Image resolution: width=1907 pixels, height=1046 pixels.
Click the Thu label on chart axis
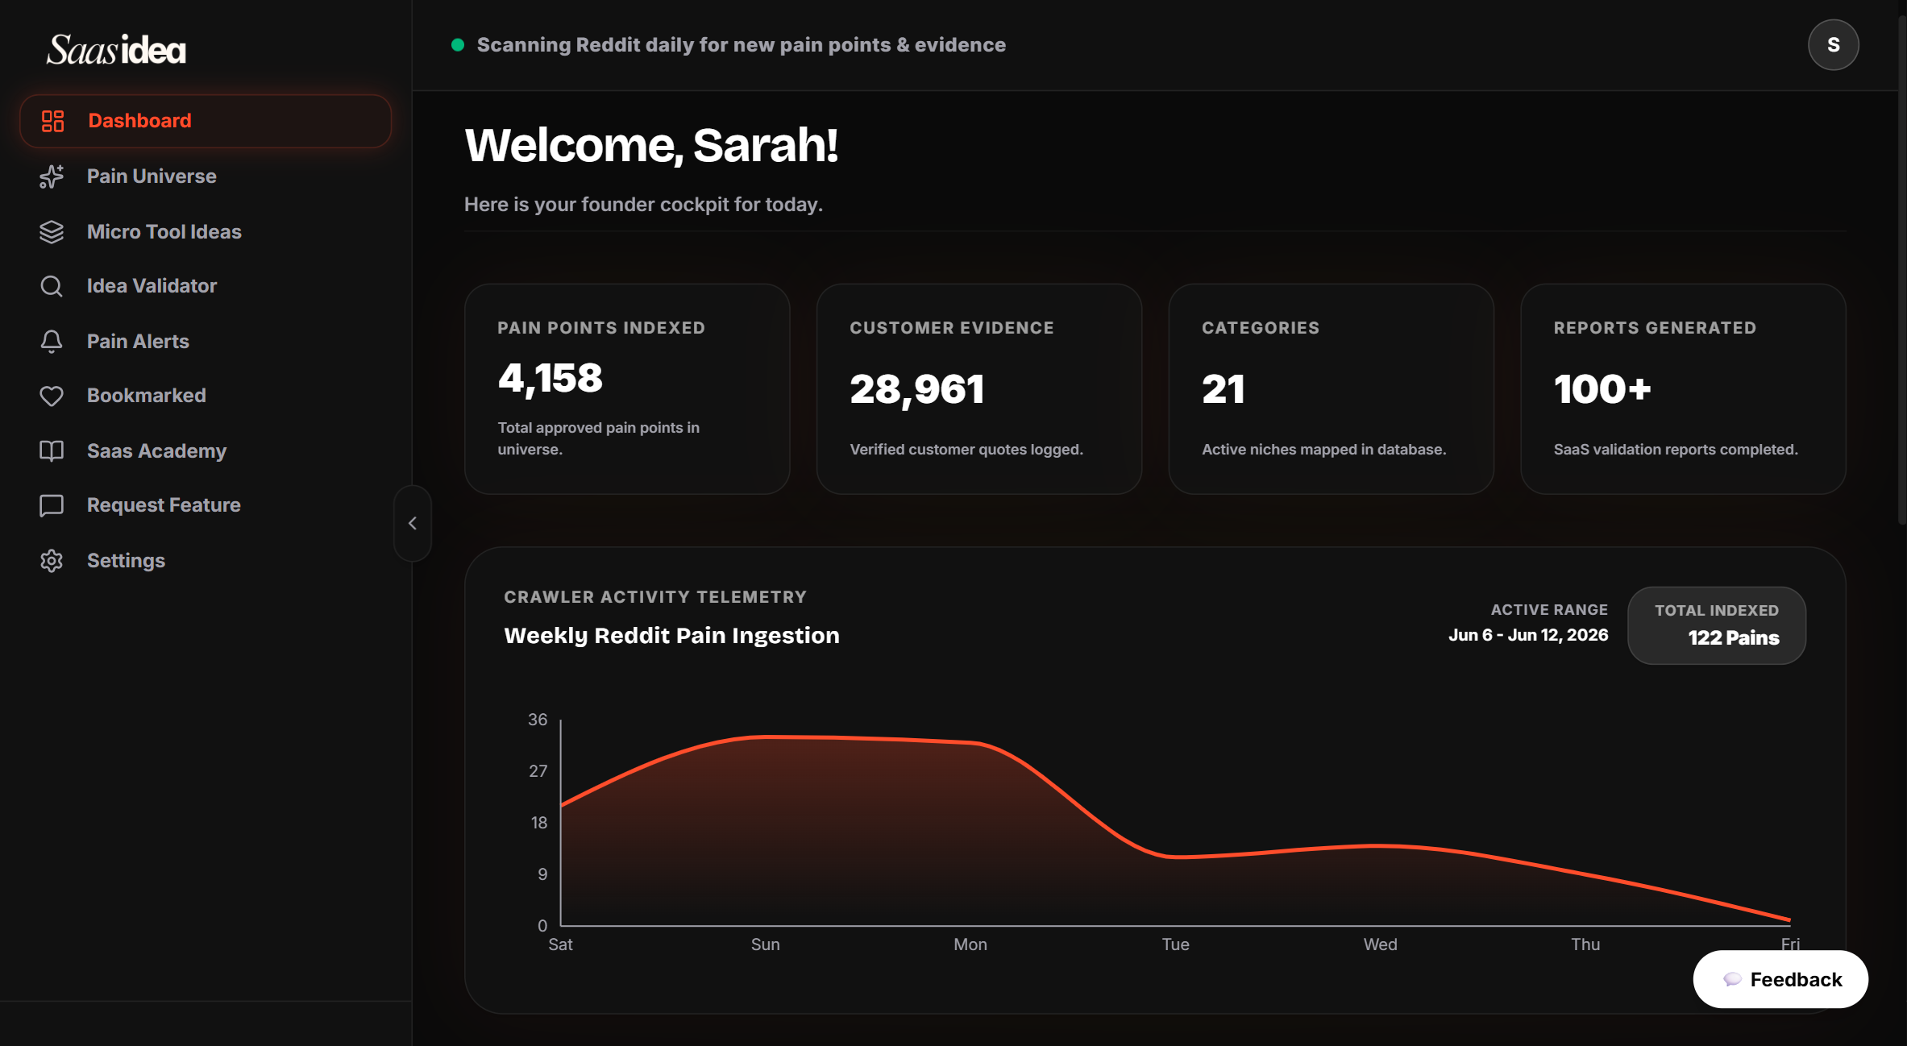point(1585,944)
